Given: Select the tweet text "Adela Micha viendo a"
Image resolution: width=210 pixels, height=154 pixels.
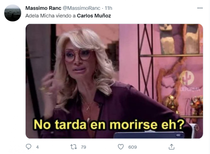Looking at the screenshot, I should pos(51,16).
